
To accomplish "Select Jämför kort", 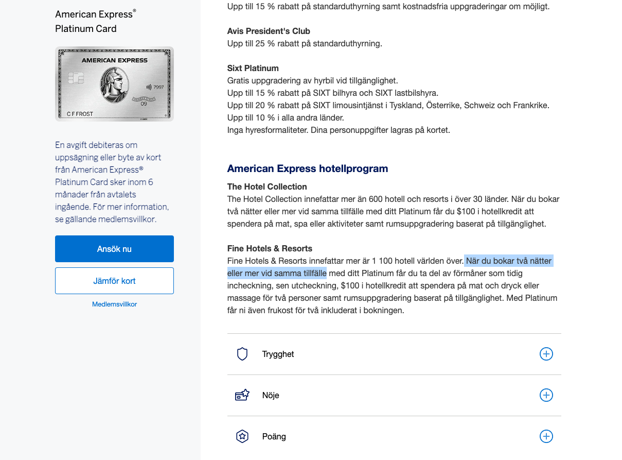I will (x=114, y=280).
